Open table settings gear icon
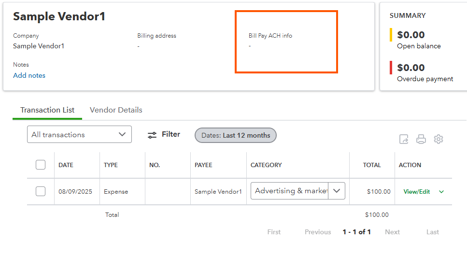467x256 pixels. click(x=439, y=139)
